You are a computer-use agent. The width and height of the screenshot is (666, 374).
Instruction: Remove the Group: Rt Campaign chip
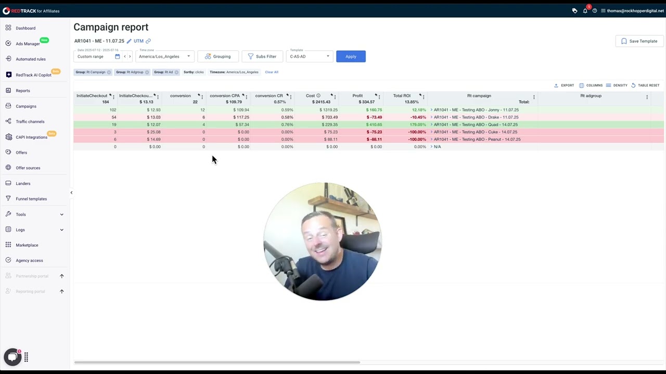point(109,72)
